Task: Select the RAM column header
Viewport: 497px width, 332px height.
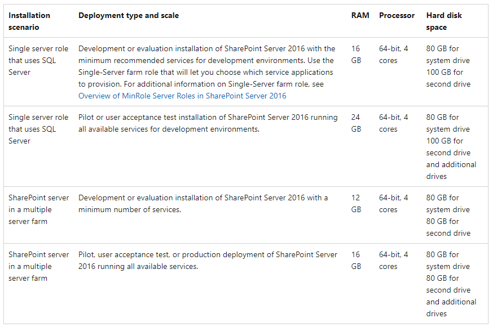Action: point(360,16)
